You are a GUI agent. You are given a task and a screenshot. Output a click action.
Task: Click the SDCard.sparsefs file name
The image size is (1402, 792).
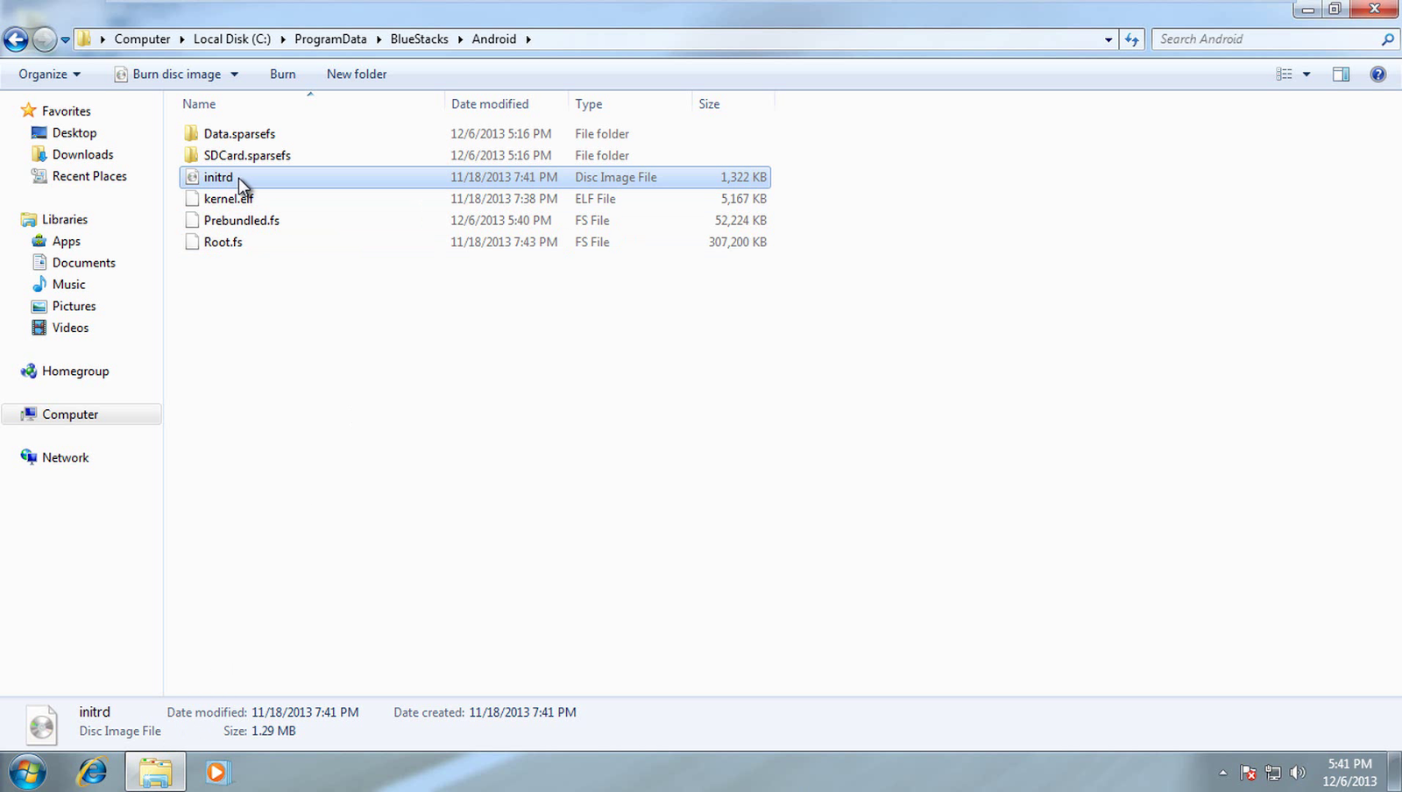247,156
